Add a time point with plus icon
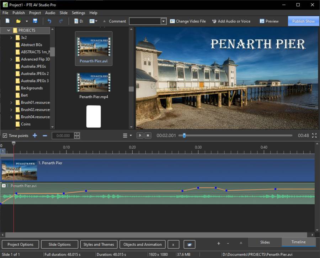This screenshot has width=320, height=258. pos(35,136)
